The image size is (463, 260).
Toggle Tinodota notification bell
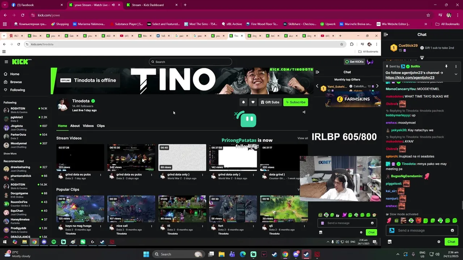click(243, 102)
